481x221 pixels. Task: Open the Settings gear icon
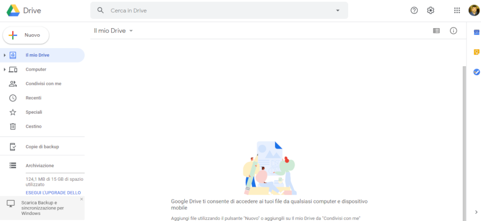(431, 10)
